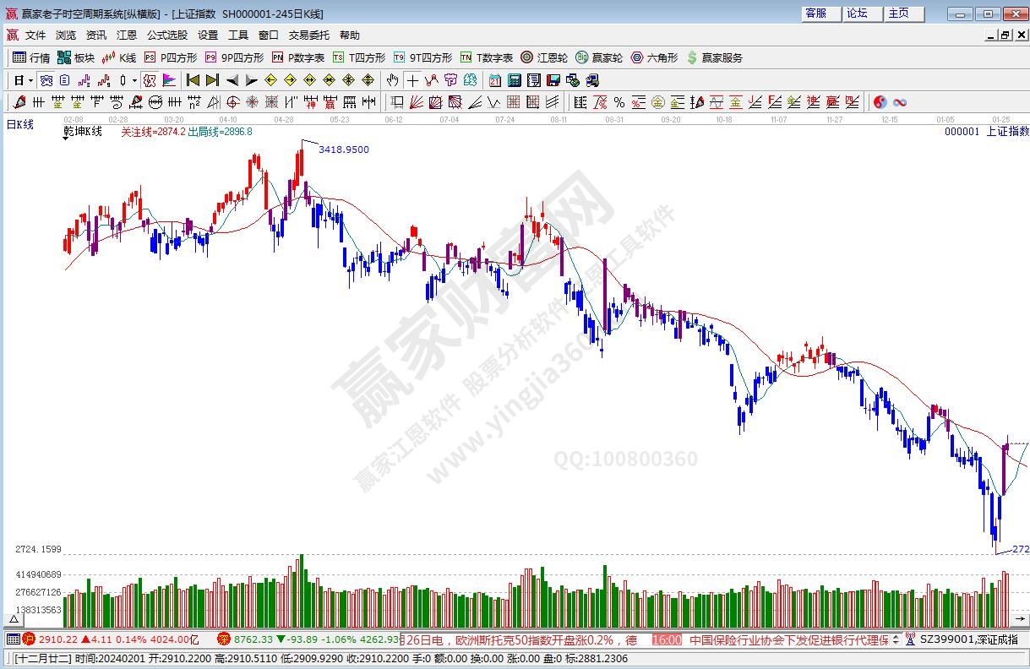
Task: Open the 公式选股 menu
Action: point(166,35)
